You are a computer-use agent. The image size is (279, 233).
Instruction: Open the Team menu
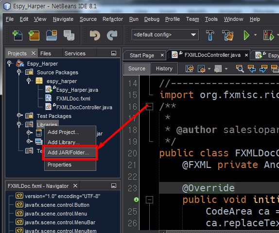tap(192, 19)
